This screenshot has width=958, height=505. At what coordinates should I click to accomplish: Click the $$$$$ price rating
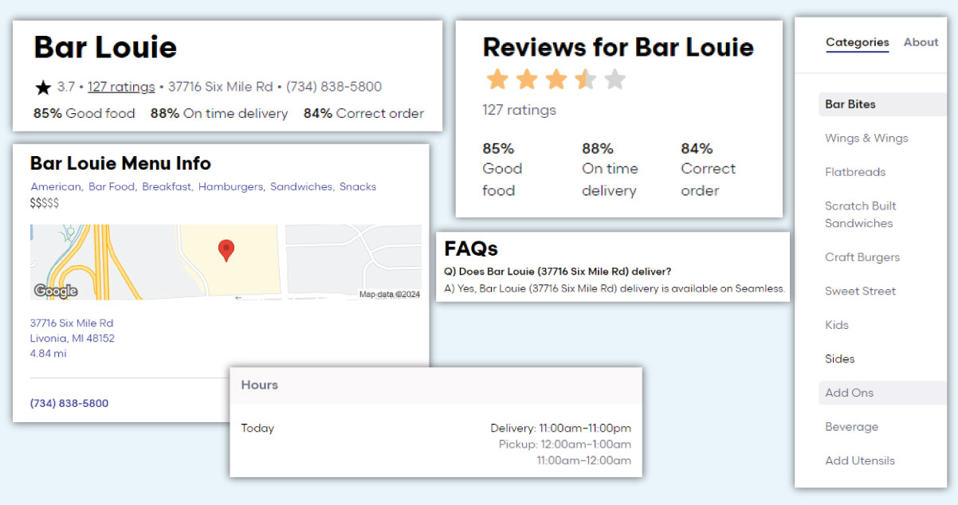[x=45, y=202]
